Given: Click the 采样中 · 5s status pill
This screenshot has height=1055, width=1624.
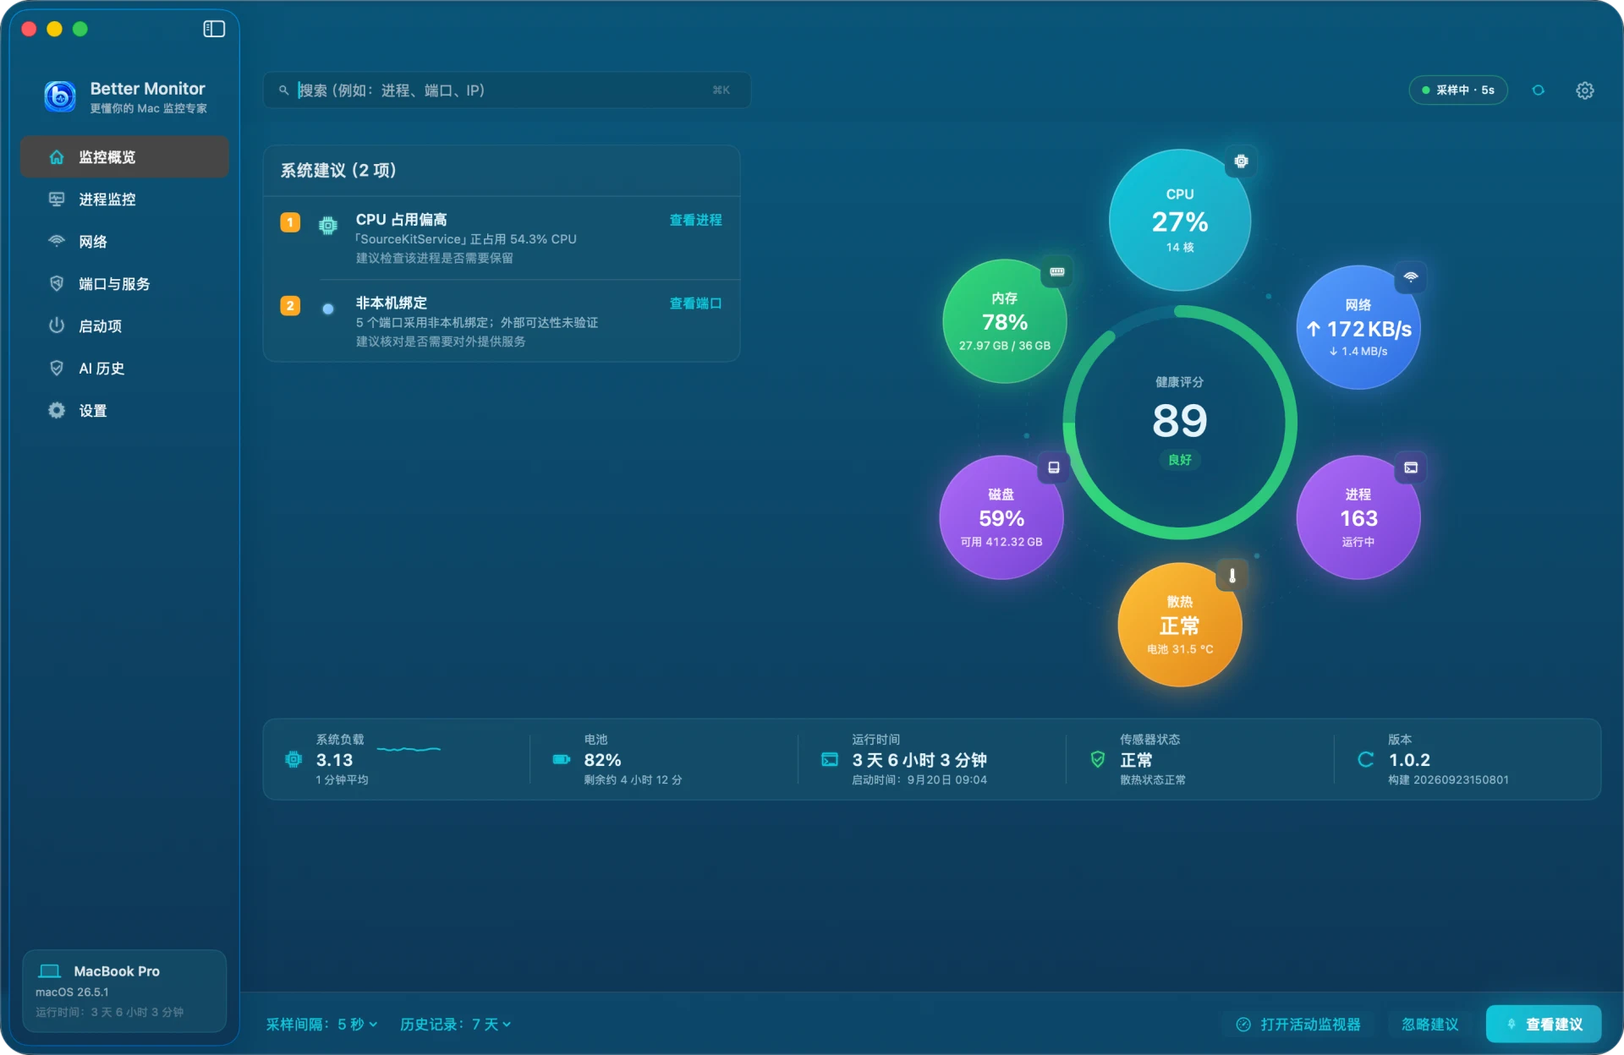Looking at the screenshot, I should pos(1458,90).
